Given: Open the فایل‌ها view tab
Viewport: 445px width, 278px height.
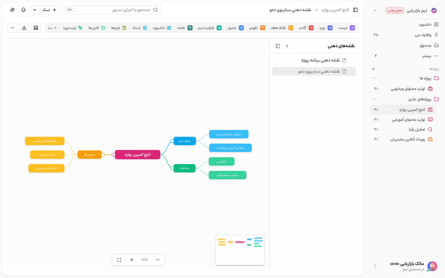Looking at the screenshot, I should (97, 28).
